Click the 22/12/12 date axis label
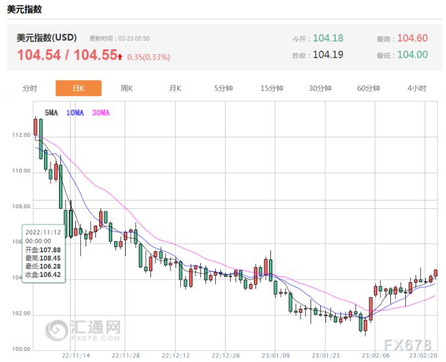Viewport: 446px width, 362px height. (176, 356)
